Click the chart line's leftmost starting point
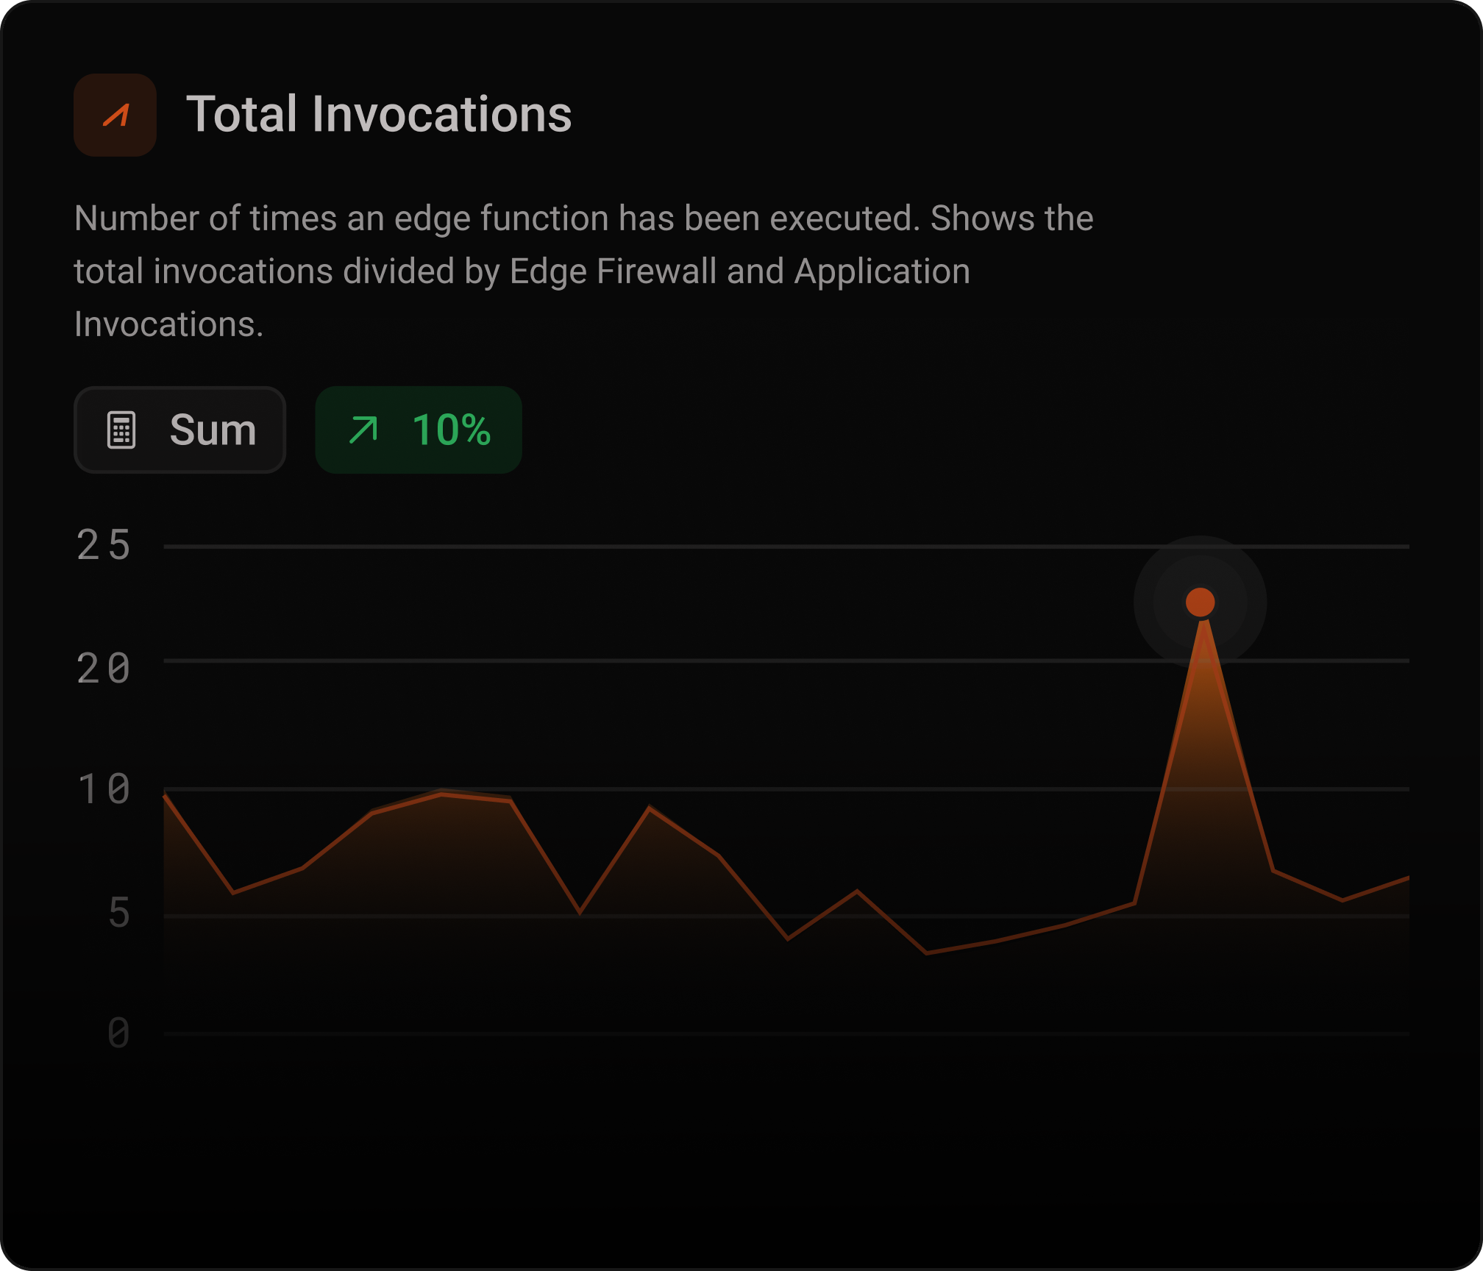Screen dimensions: 1483x1271 click(x=166, y=797)
